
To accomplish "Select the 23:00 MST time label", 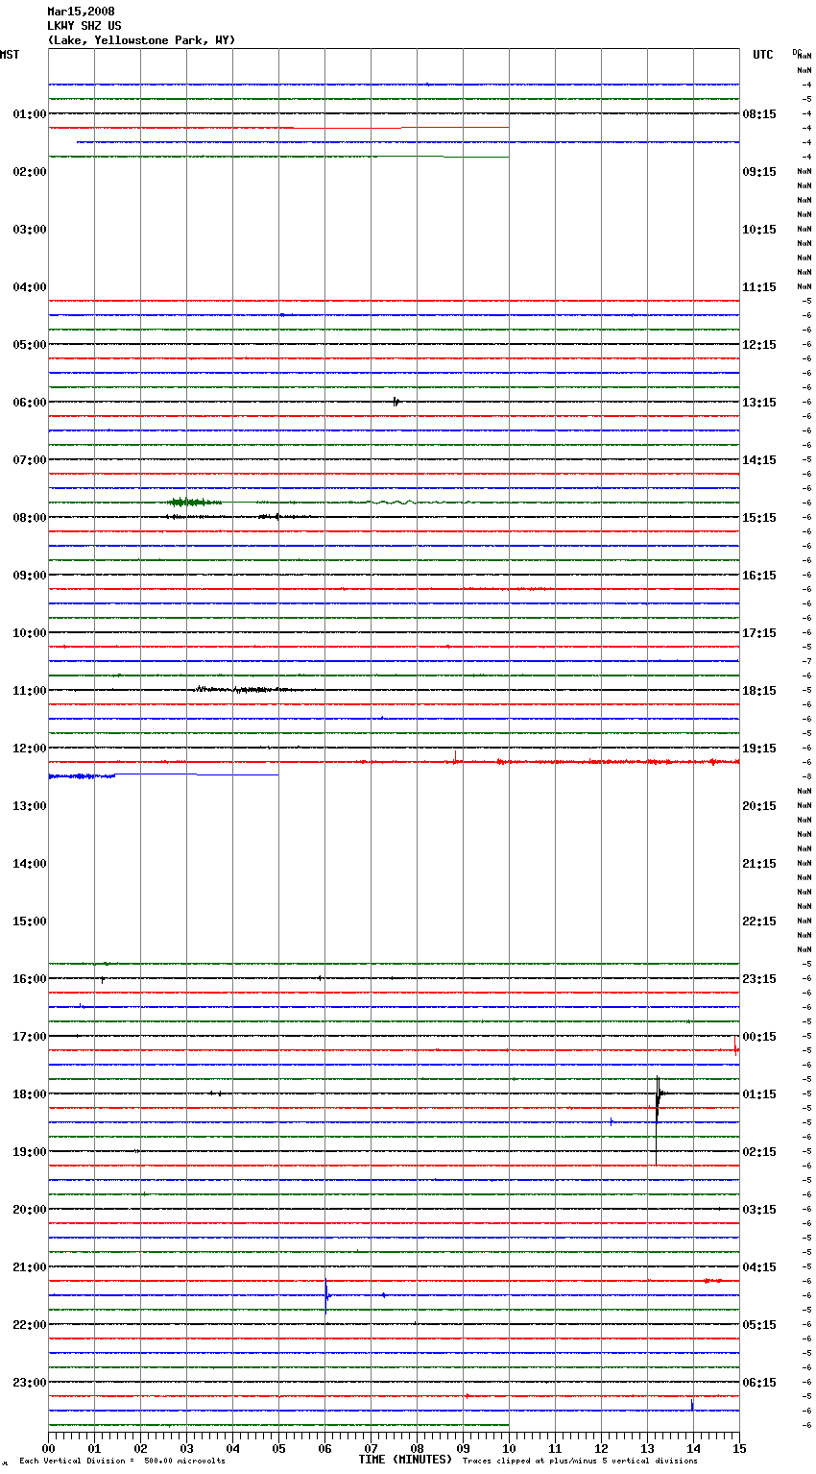I will [x=30, y=1383].
